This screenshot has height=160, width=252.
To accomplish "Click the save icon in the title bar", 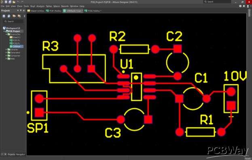I will point(6,2).
